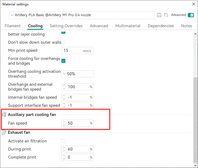Click the Min print speed input field
Viewport: 198px width, 168px height.
pos(73,50)
